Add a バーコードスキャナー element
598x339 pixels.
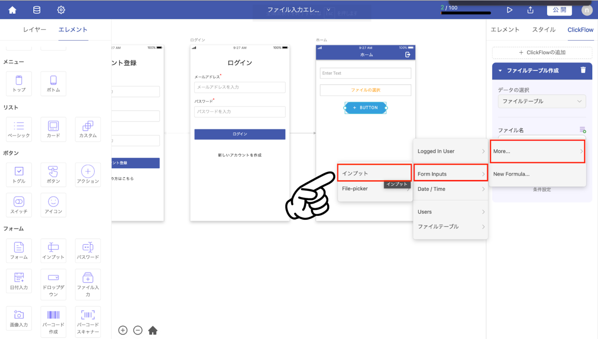coord(88,322)
